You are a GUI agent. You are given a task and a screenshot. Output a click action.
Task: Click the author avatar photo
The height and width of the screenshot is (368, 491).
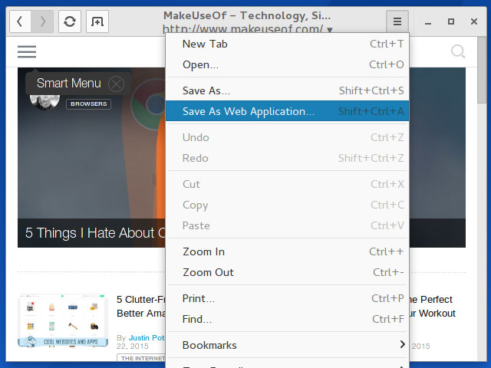click(44, 102)
